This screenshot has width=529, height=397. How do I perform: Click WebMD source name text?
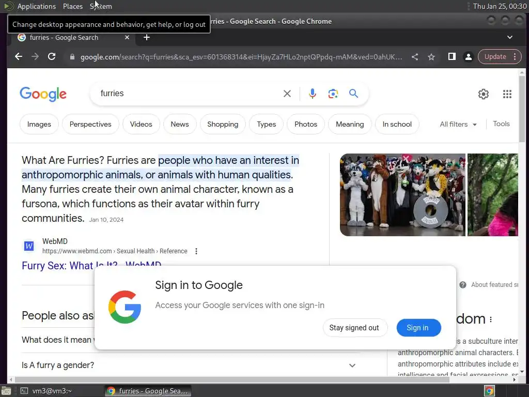tap(55, 241)
